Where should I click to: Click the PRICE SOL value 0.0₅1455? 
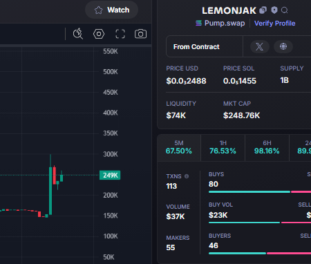[240, 81]
